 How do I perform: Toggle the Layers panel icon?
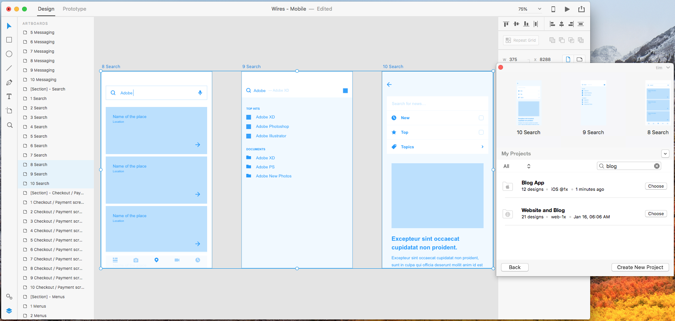click(9, 311)
